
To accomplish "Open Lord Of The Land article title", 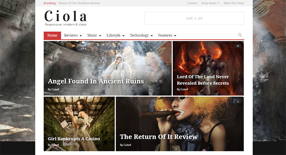I will pos(203,80).
